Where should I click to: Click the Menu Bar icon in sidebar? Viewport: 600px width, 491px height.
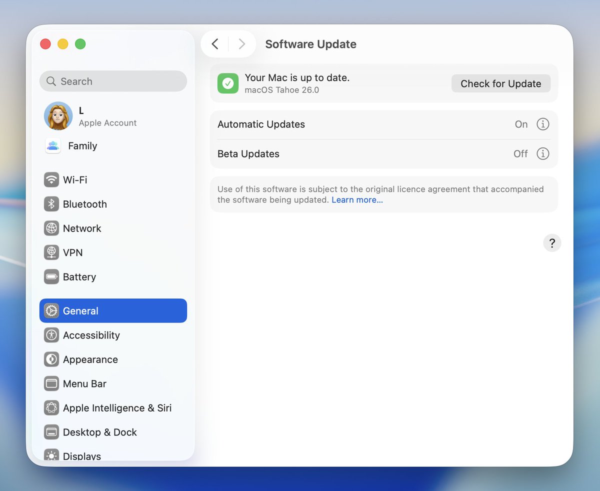pyautogui.click(x=51, y=384)
